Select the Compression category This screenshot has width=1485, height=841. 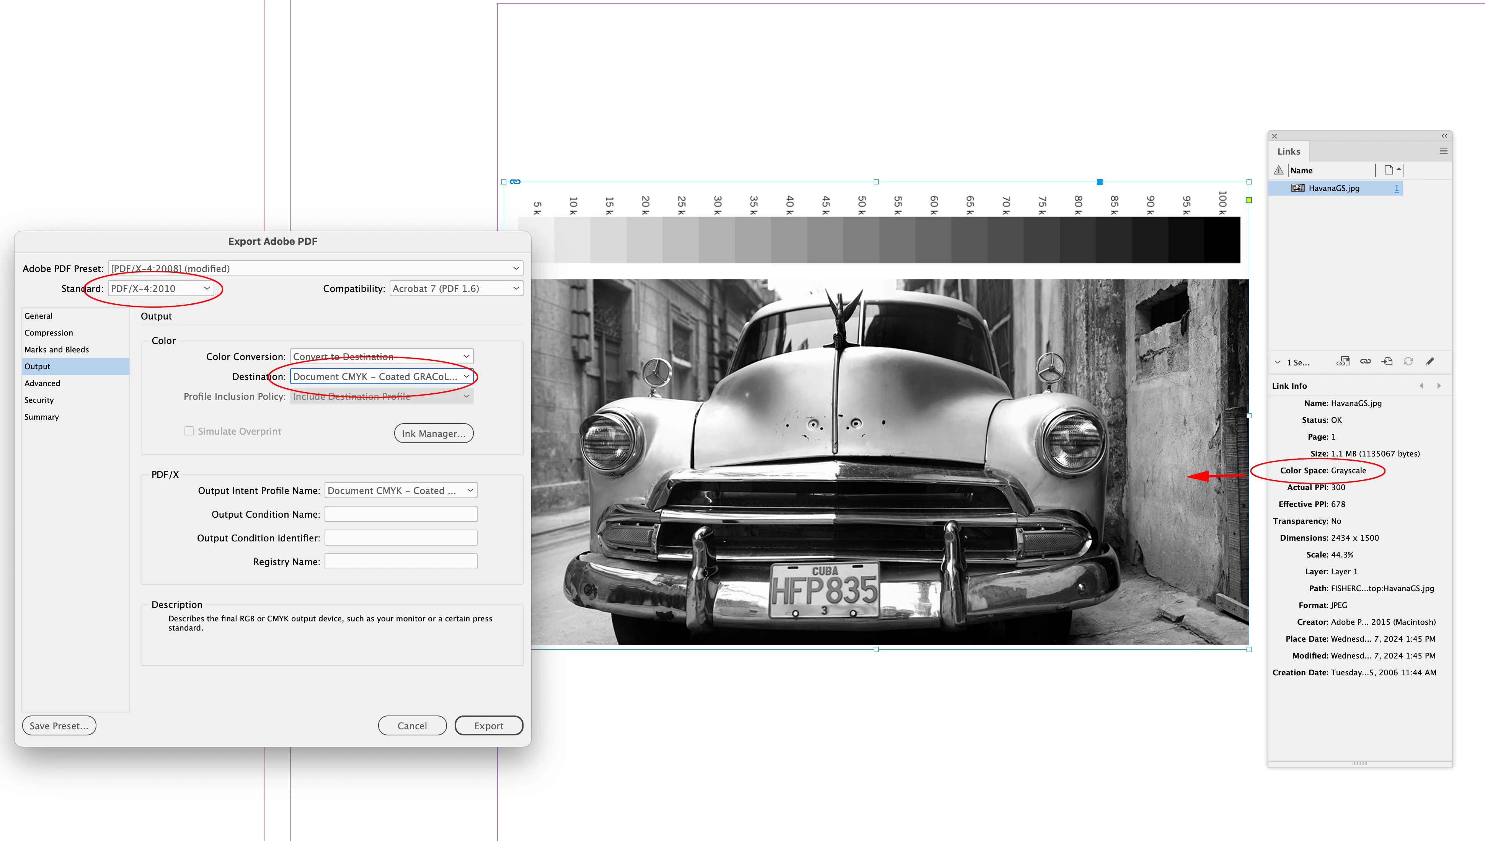tap(49, 333)
